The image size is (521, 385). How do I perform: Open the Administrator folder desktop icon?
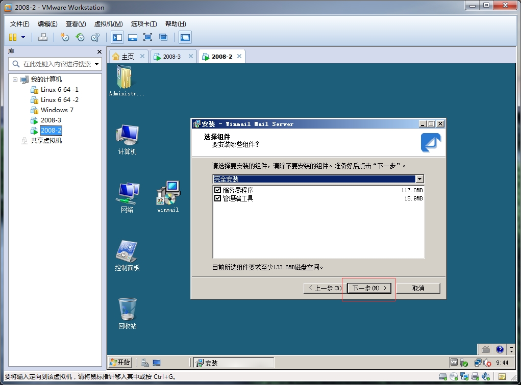[x=127, y=81]
